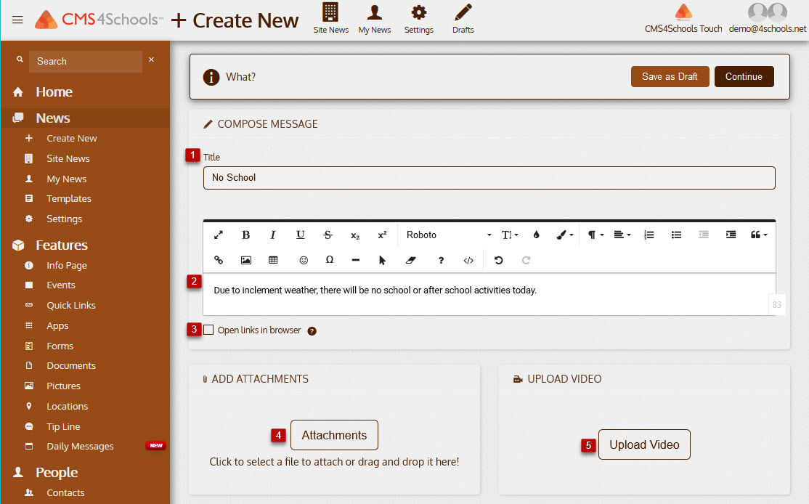The image size is (809, 504).
Task: Open the font size dropdown
Action: (x=510, y=235)
